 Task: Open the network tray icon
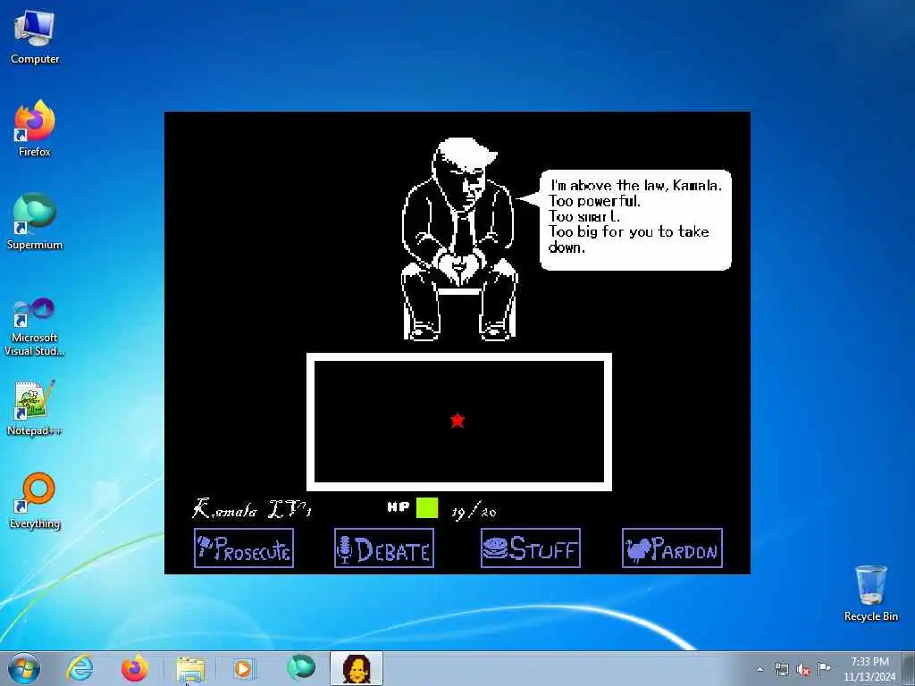coord(781,669)
